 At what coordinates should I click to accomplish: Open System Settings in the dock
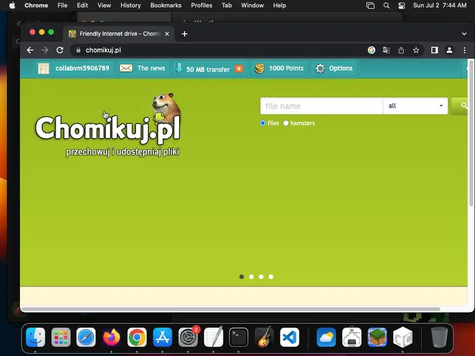click(x=188, y=337)
